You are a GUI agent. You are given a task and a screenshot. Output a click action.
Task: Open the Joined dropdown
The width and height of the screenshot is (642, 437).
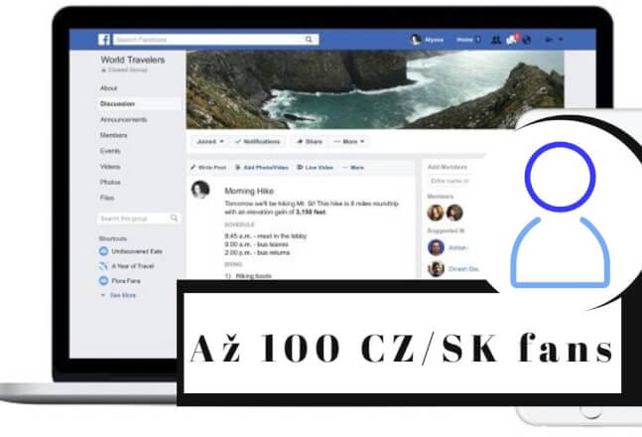[x=210, y=141]
